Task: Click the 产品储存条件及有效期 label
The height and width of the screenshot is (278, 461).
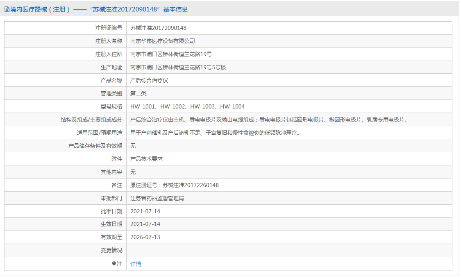Action: [95, 146]
